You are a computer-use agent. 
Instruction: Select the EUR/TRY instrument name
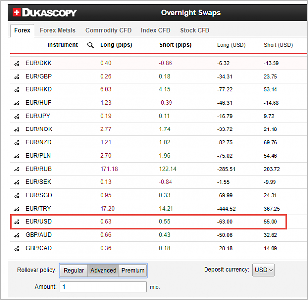click(38, 209)
